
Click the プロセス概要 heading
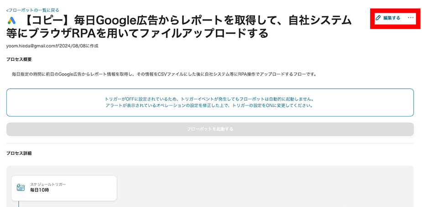(x=19, y=59)
